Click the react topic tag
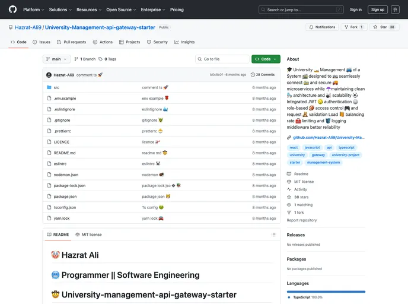Image resolution: width=408 pixels, height=304 pixels. 294,147
